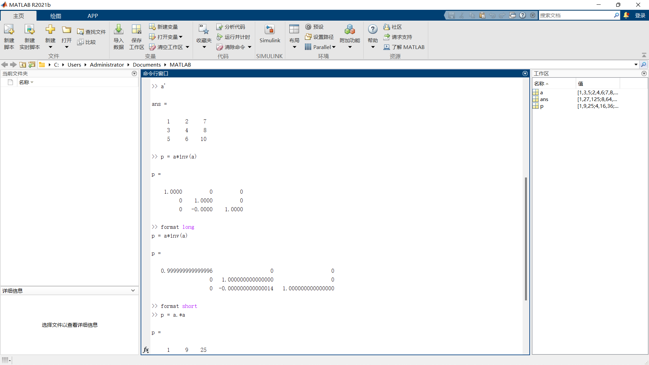Open Simulink from the toolstrip
649x365 pixels.
tap(270, 34)
